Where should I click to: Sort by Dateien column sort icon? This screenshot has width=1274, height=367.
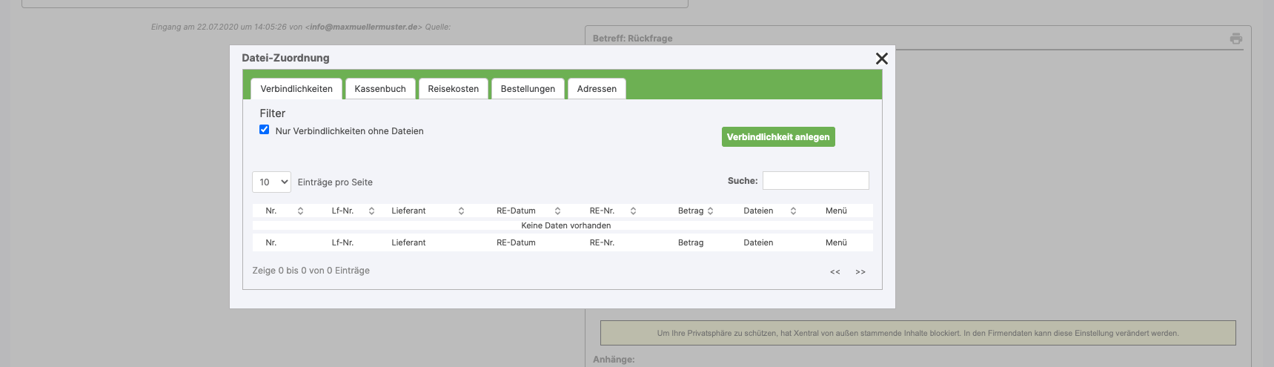pos(793,211)
